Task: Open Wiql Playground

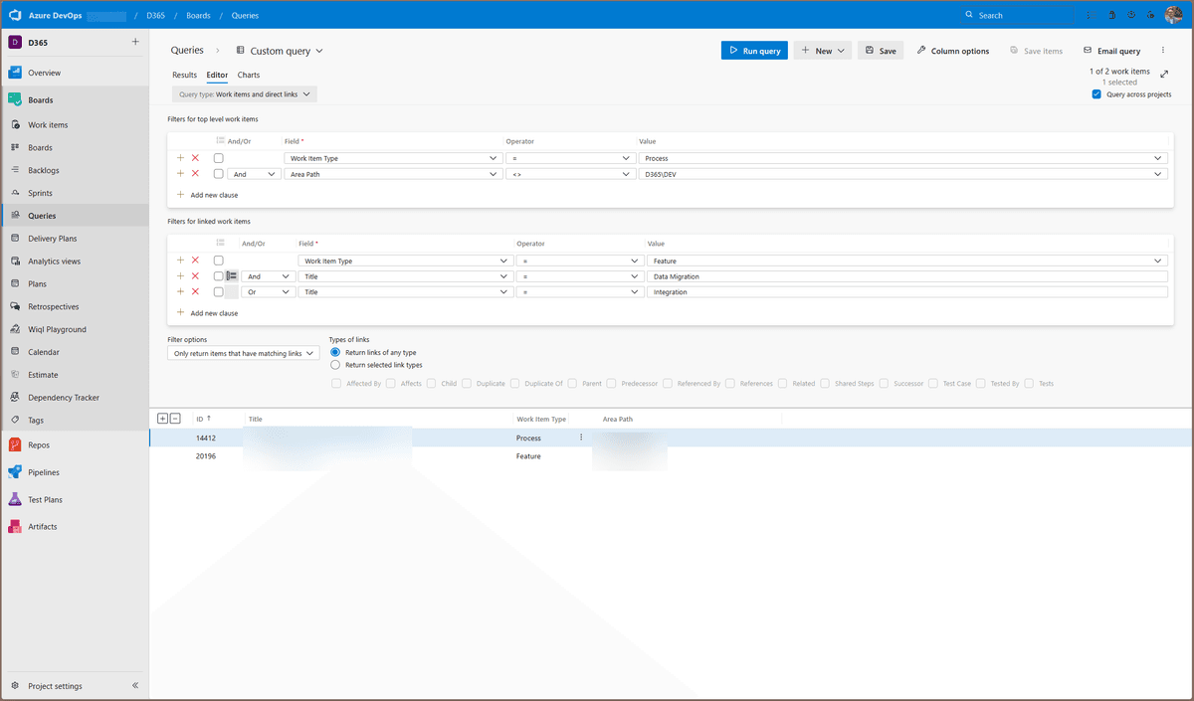Action: 75,329
